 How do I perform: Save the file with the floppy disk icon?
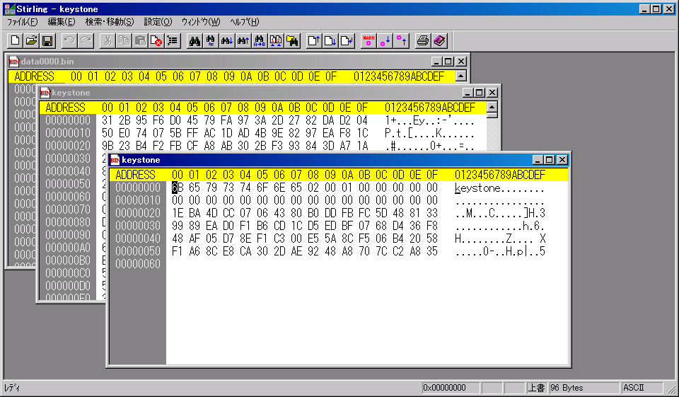47,41
